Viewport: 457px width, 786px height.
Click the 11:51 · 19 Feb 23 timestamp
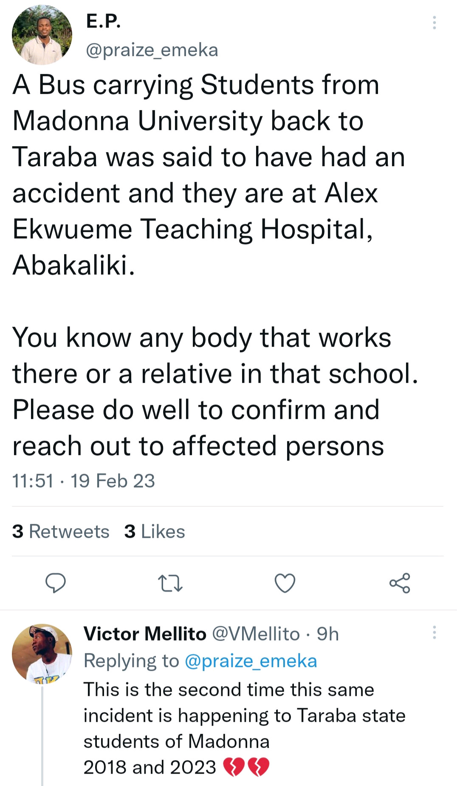84,481
